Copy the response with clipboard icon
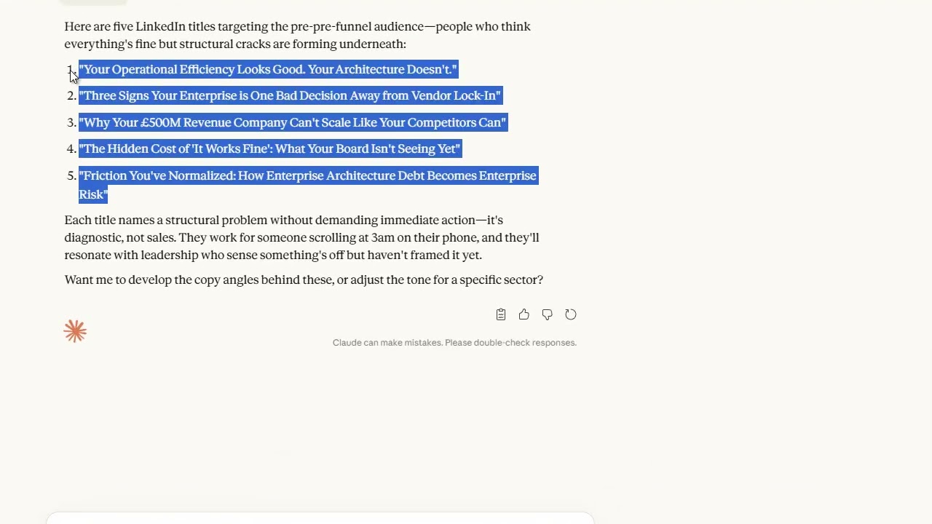 tap(501, 314)
